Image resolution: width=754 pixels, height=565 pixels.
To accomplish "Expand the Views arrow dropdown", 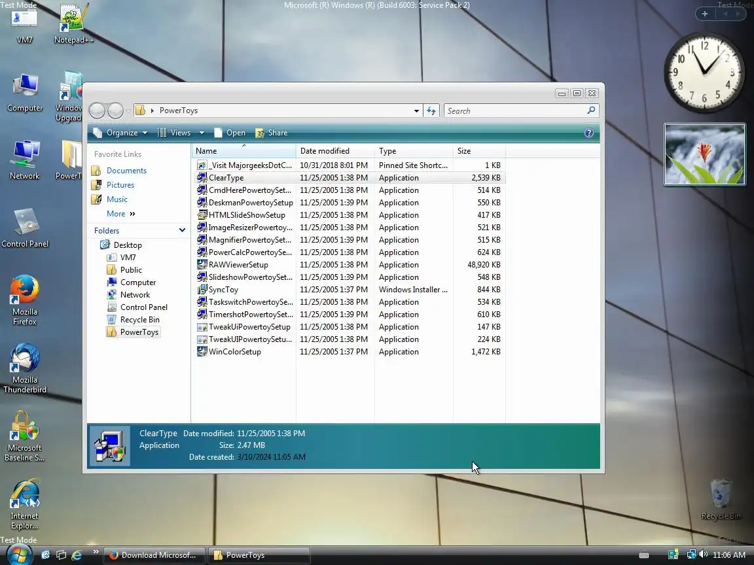I will [x=202, y=133].
